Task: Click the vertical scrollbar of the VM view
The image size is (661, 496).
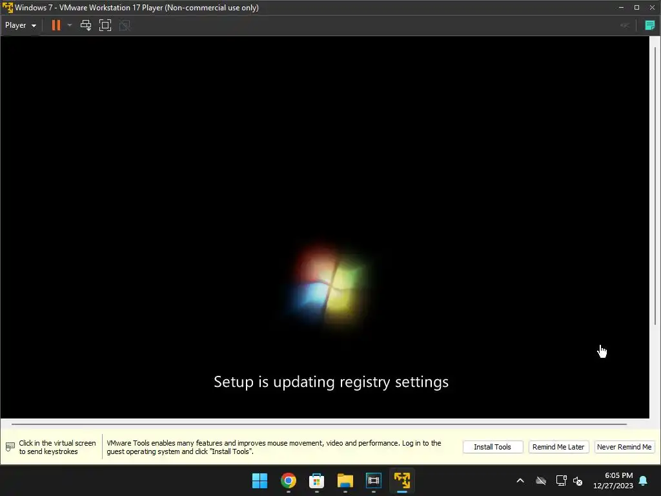Action: (655, 185)
